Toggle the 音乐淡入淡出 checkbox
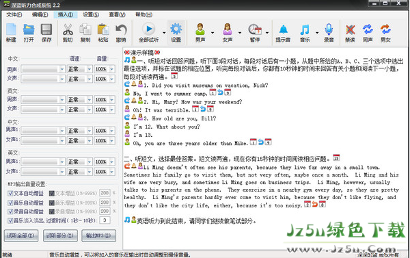The image size is (410, 258). tap(10, 220)
